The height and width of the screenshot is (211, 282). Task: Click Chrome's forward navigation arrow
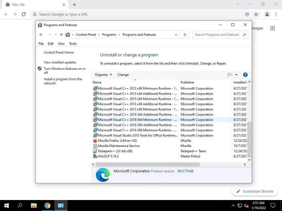tap(15, 14)
